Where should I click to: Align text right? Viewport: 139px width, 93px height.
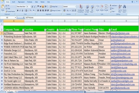pyautogui.click(x=43, y=11)
